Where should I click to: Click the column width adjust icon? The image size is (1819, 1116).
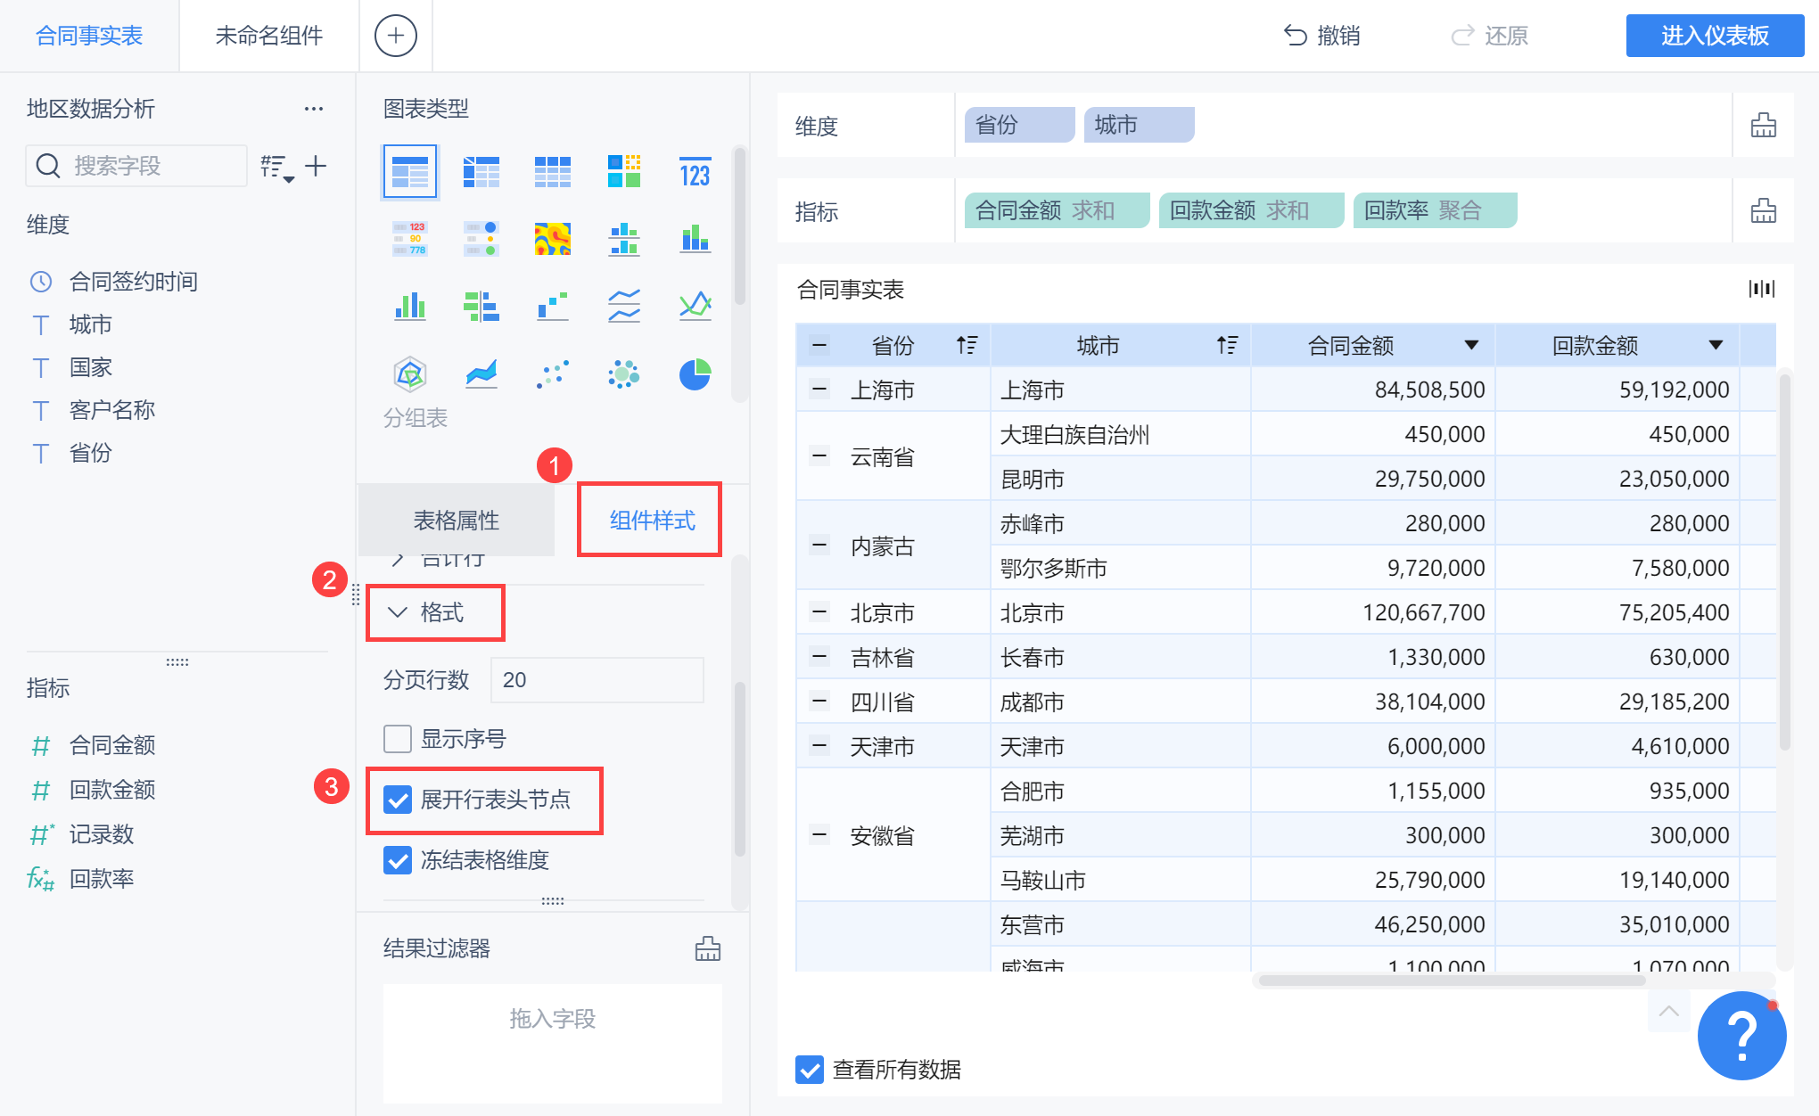pyautogui.click(x=1761, y=289)
